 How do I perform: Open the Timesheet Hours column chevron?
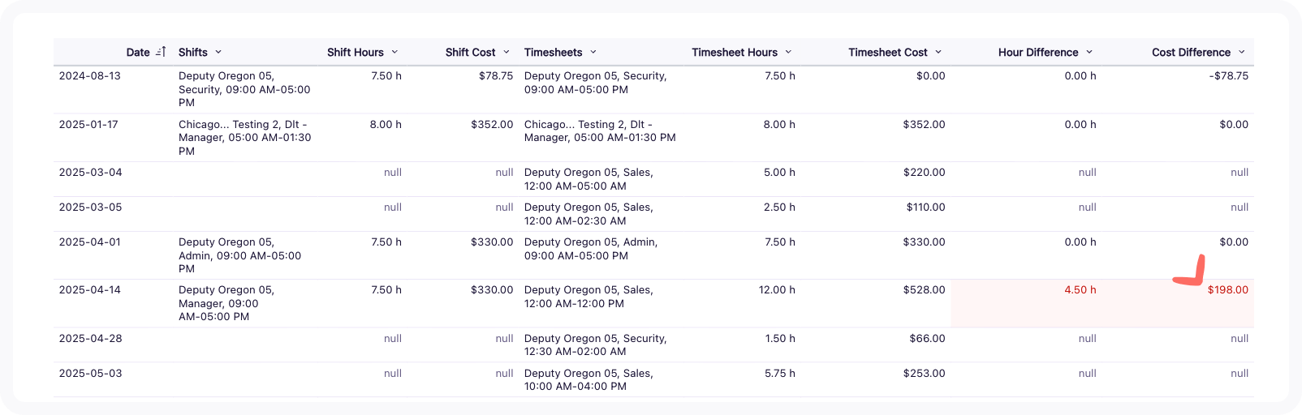click(x=788, y=52)
